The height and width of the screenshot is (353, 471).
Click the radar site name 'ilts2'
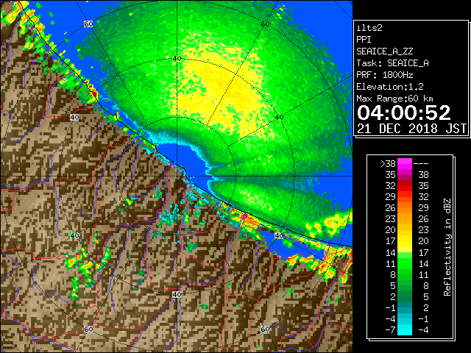[369, 28]
